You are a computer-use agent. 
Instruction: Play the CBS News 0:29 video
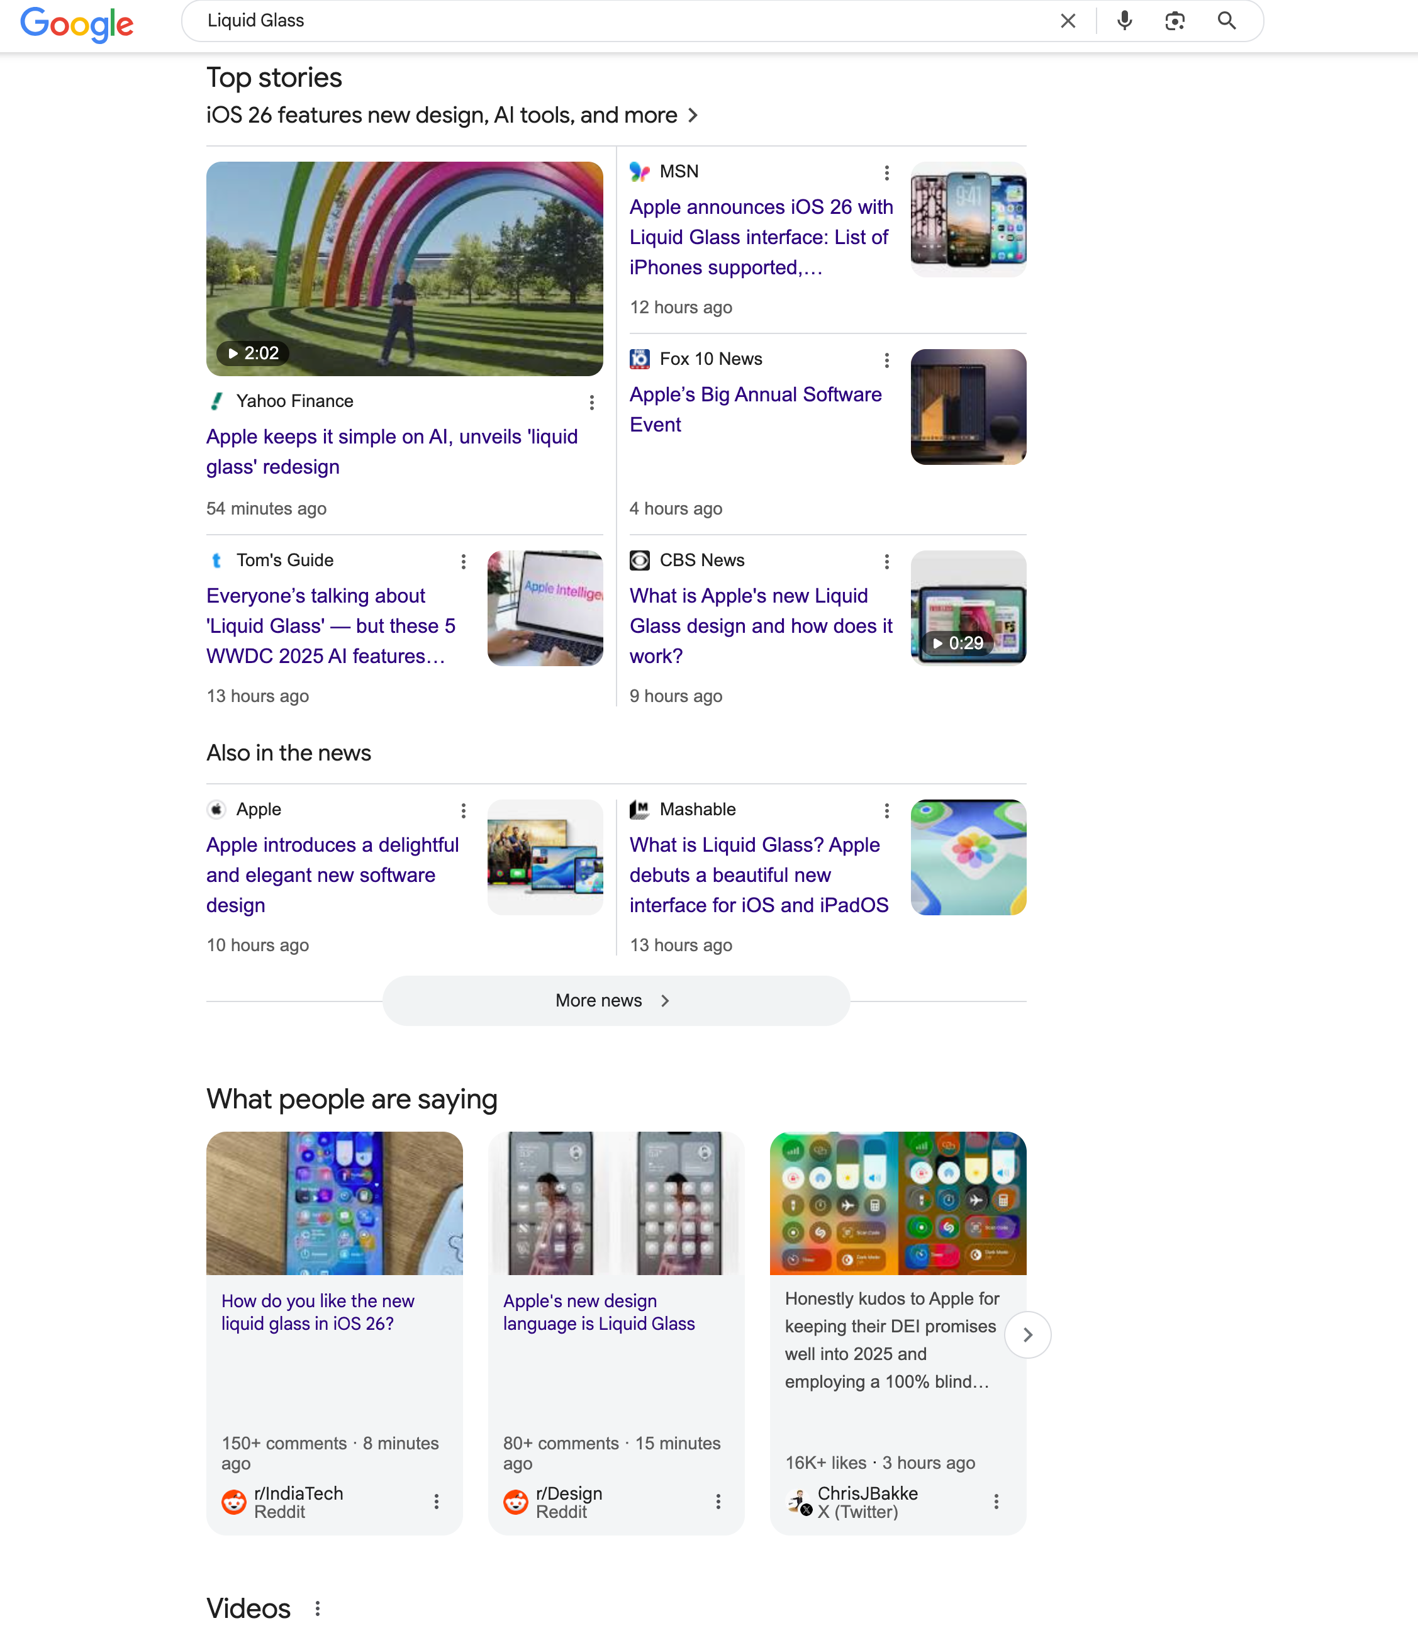click(x=968, y=608)
